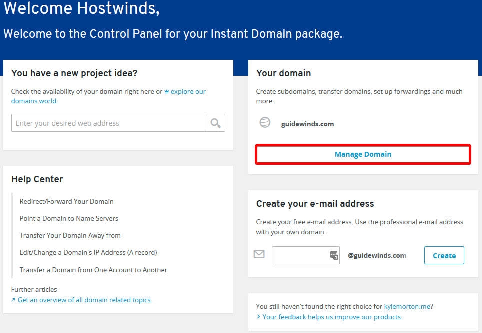Open overview of all domain related topics
Screen dimensions: 482x333
[85, 300]
